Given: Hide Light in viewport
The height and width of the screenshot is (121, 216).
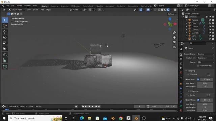Looking at the screenshot, I should click(x=210, y=36).
